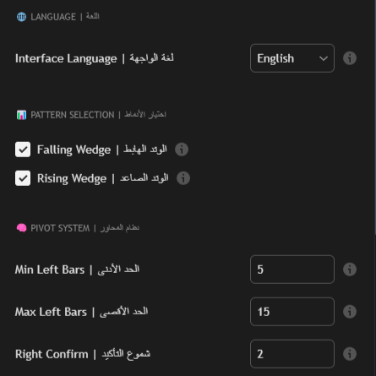Viewport: 376px width, 376px height.
Task: Click the Max Left Bars value field
Action: [292, 312]
